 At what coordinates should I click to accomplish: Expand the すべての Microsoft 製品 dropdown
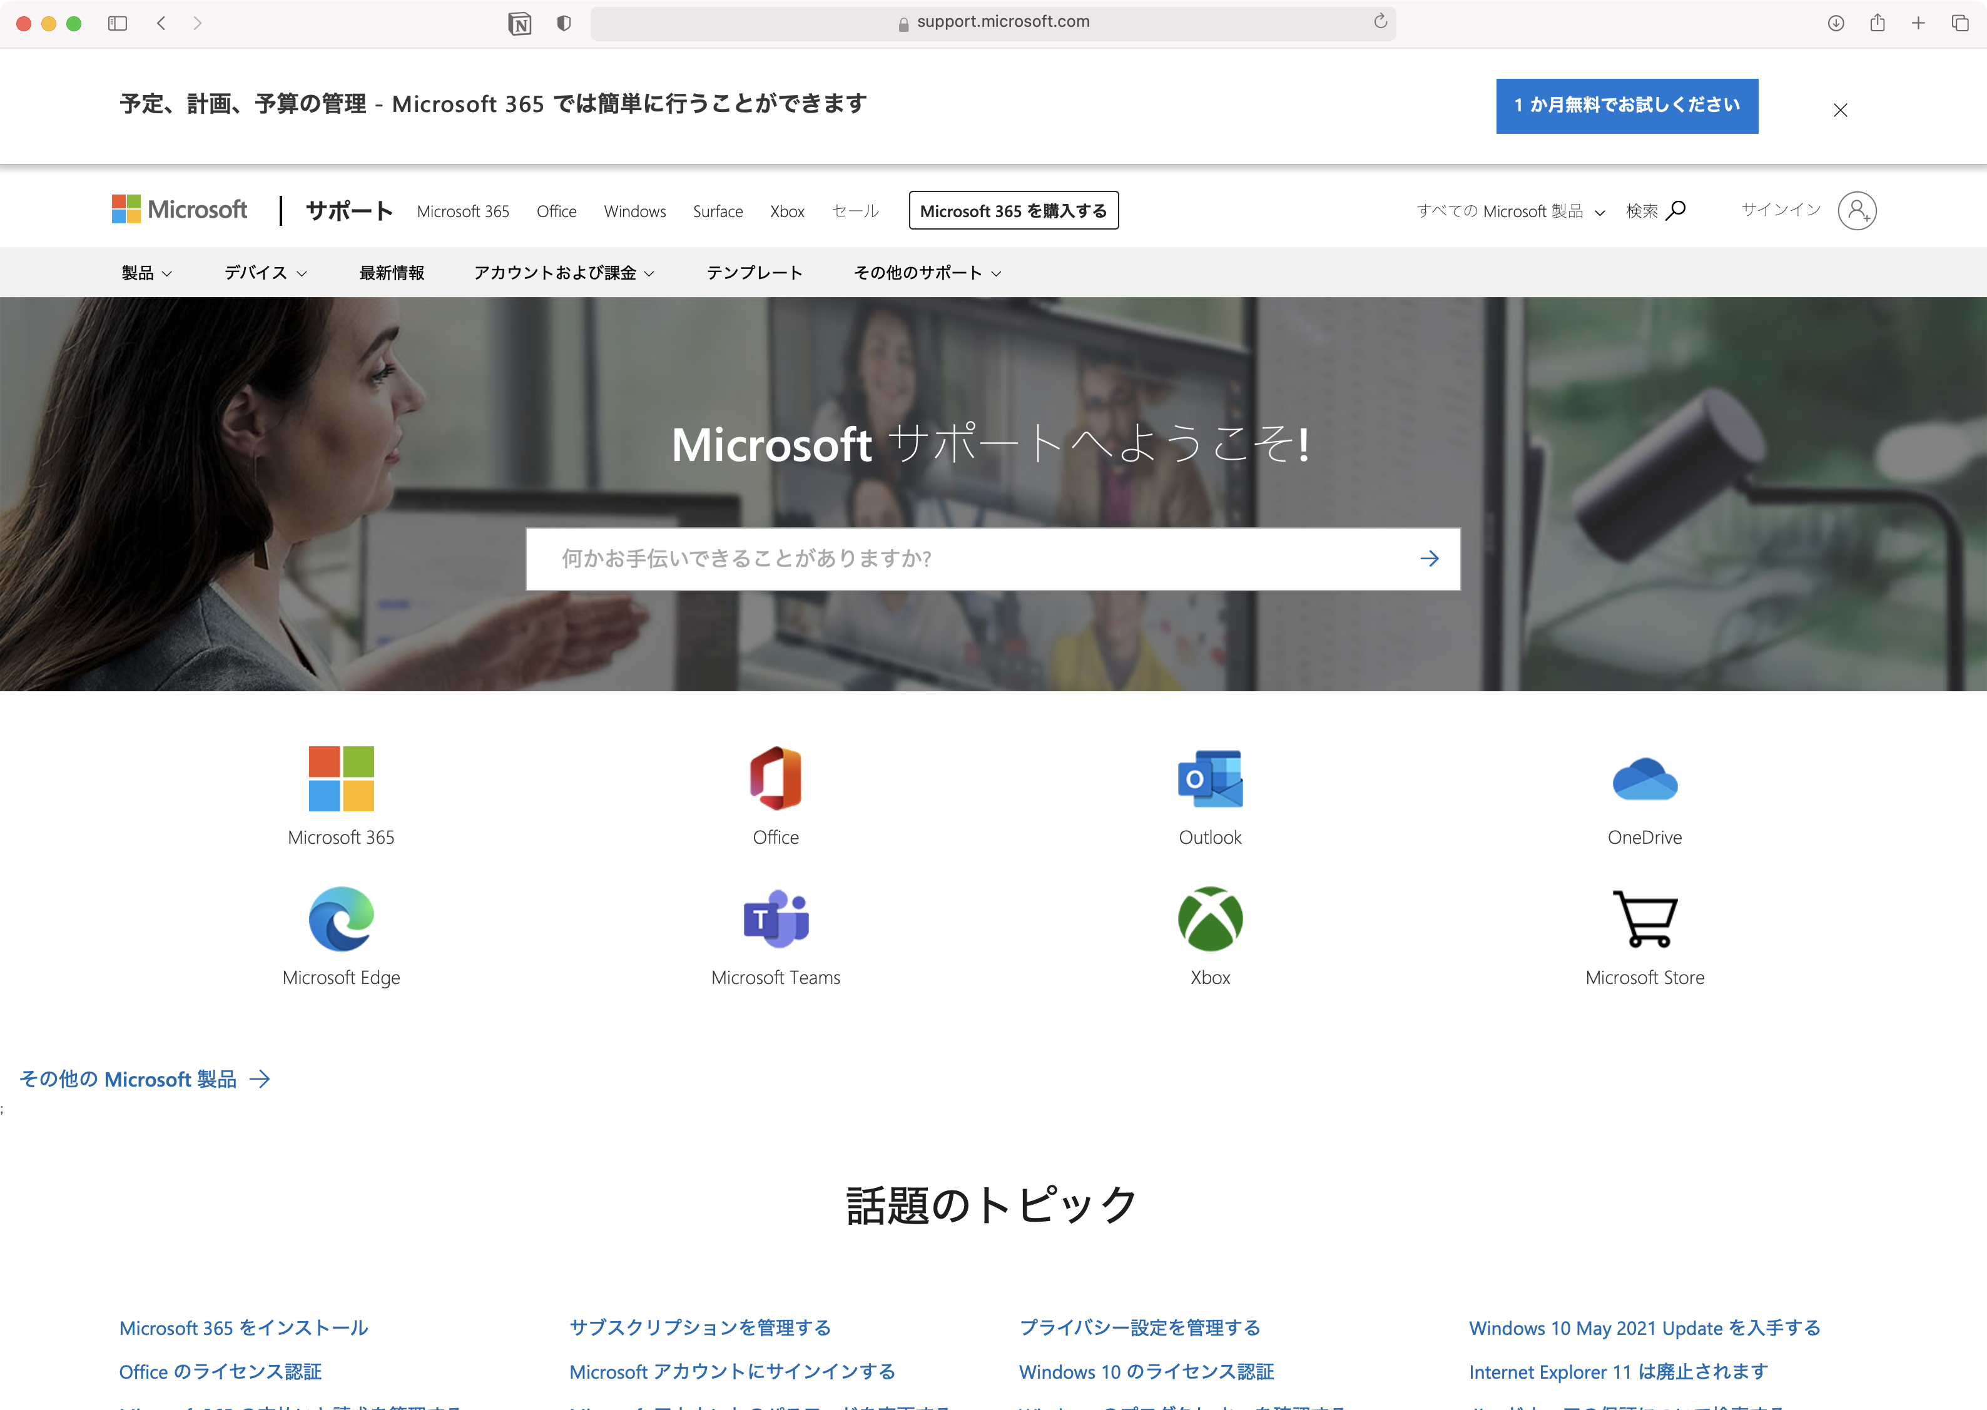pos(1510,211)
